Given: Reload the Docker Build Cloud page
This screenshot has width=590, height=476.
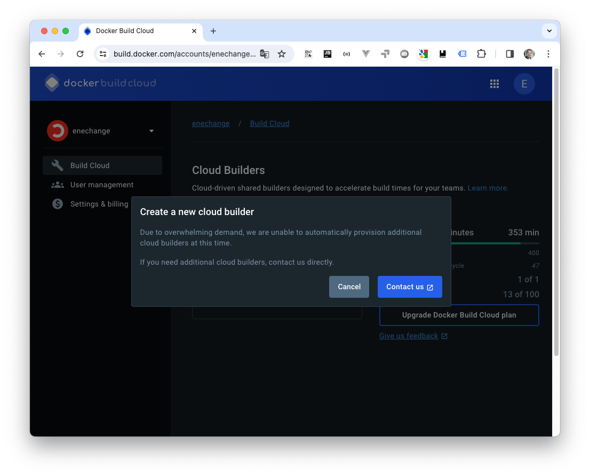Looking at the screenshot, I should pos(80,54).
